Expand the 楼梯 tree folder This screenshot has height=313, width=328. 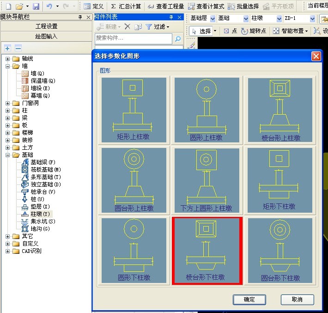pos(7,133)
